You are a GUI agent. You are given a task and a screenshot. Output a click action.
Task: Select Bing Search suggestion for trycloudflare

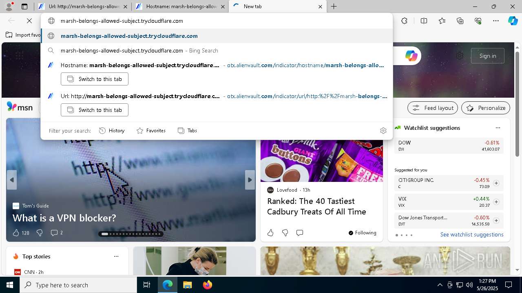click(x=217, y=50)
